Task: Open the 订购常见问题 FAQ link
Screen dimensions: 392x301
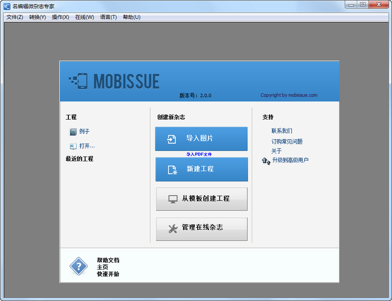Action: pos(287,142)
